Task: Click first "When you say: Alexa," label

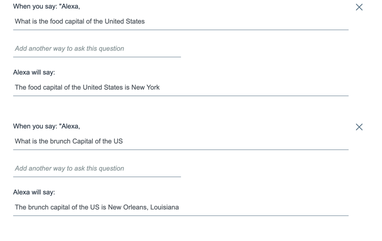Action: 47,7
